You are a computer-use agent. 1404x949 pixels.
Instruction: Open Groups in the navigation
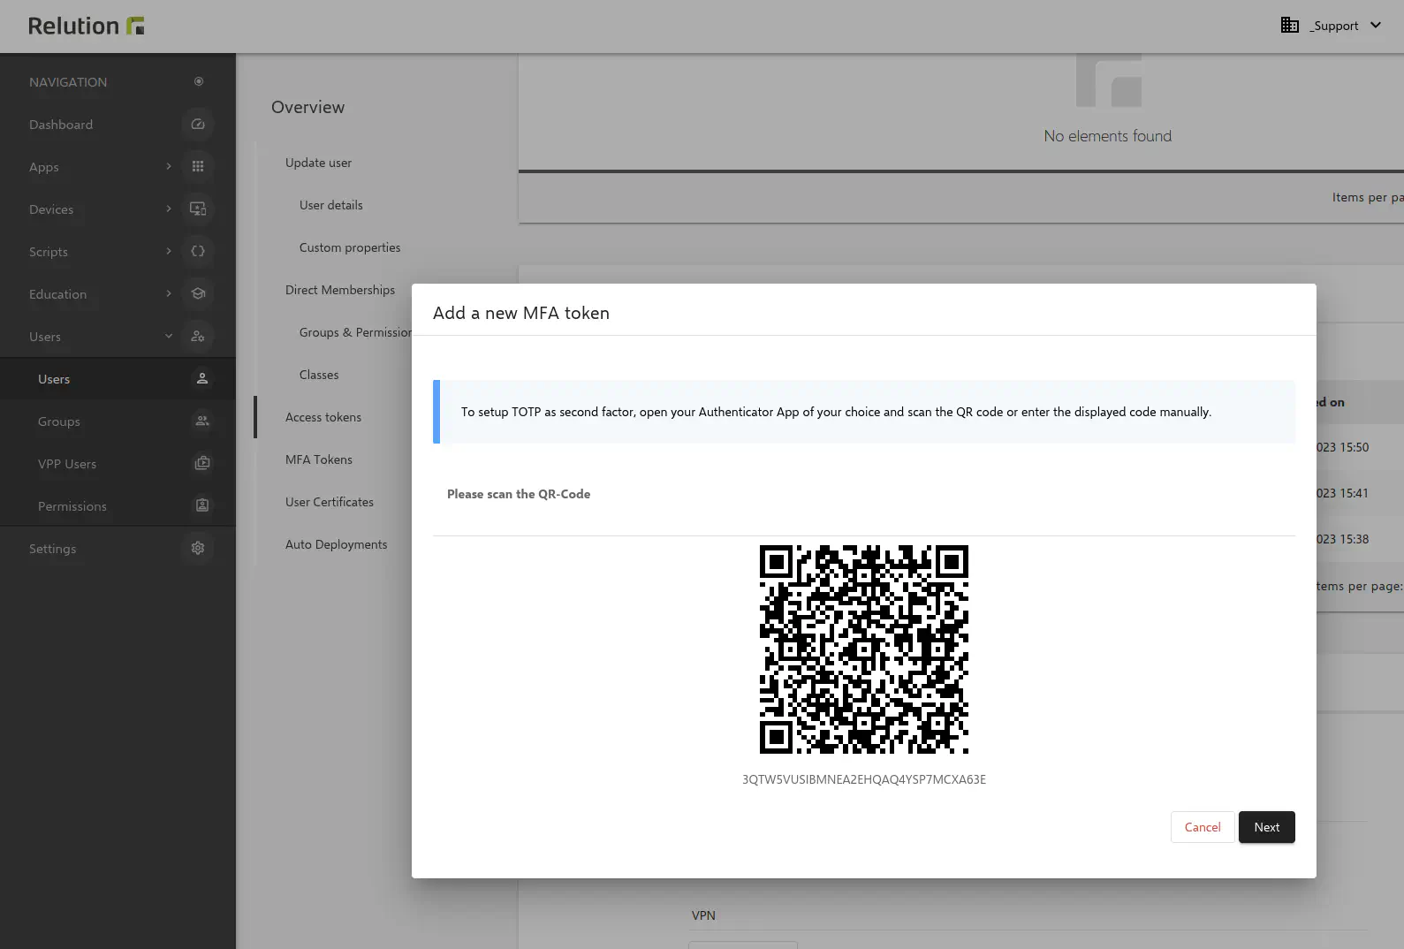(x=118, y=421)
